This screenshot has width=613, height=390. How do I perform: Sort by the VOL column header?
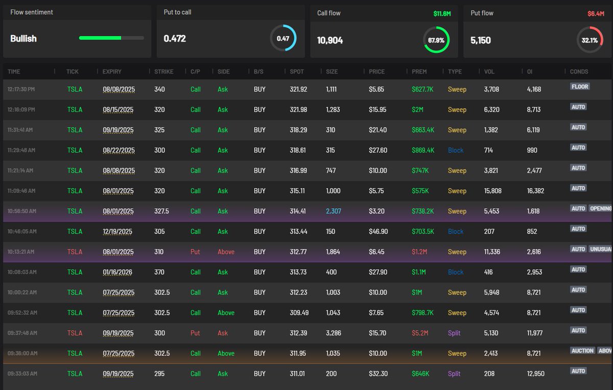pos(489,71)
